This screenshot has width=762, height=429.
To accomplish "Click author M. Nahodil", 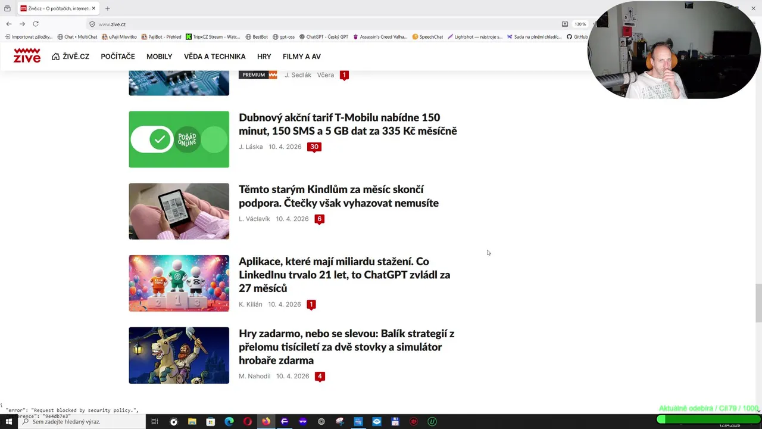I will click(254, 377).
